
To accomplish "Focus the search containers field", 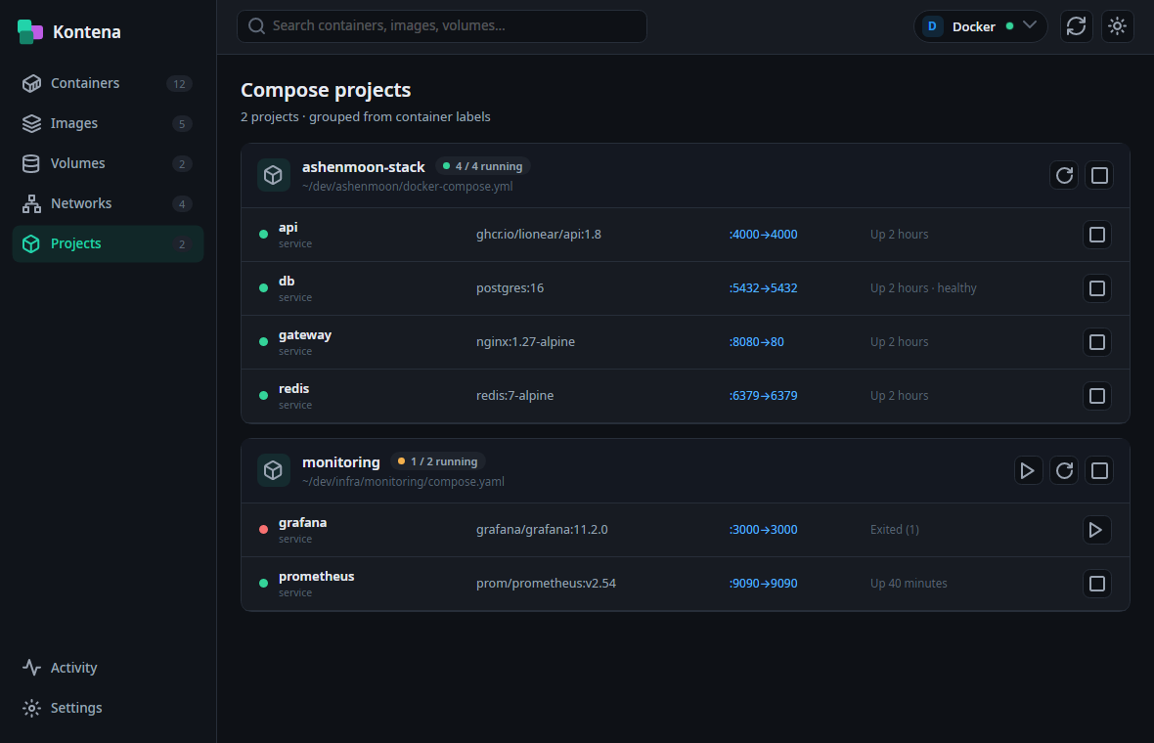I will click(442, 25).
